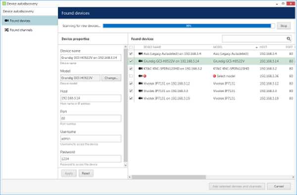Click properties panel scroll down arrow

pos(125,165)
